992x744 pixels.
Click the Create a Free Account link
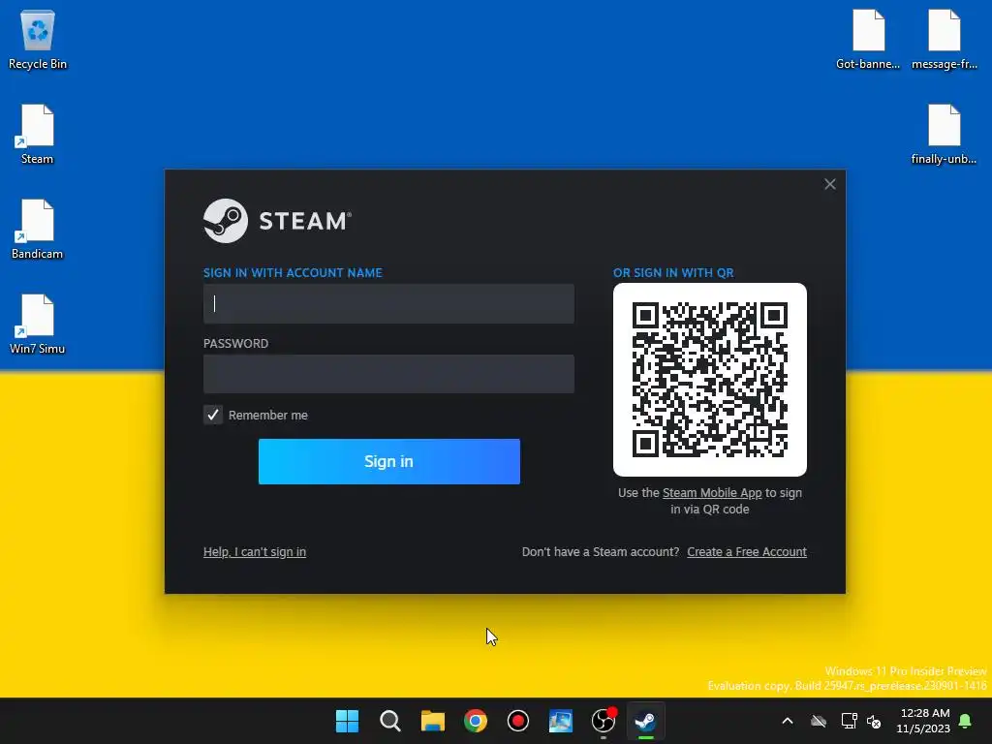(747, 551)
